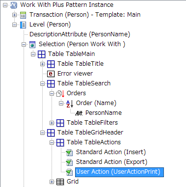Select the User Action (UserActionPrint) item
Viewport: 186px width, 187px height.
coord(119,172)
